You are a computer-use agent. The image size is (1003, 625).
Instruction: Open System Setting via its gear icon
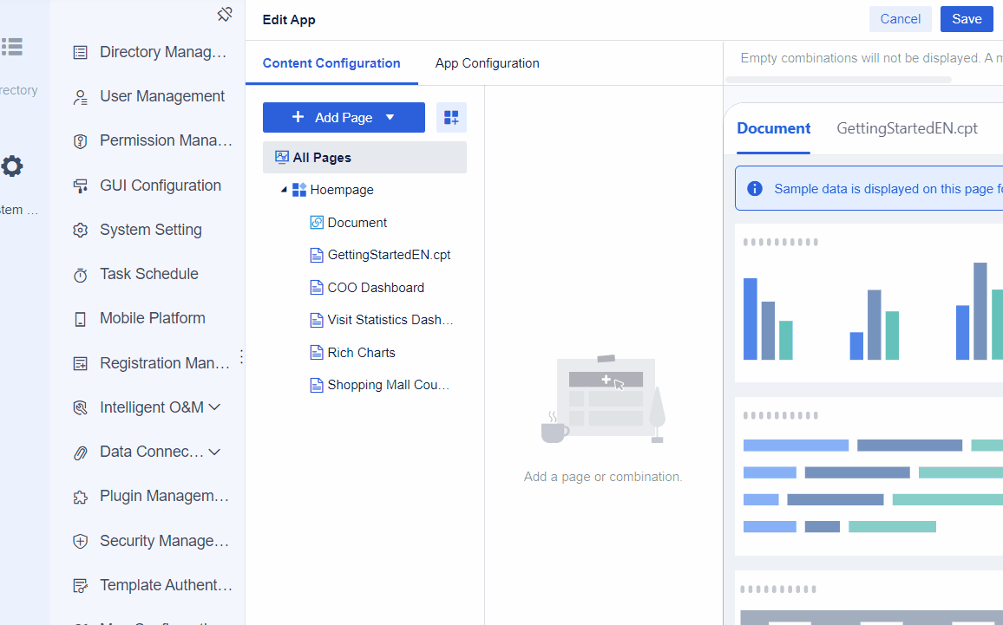(81, 229)
